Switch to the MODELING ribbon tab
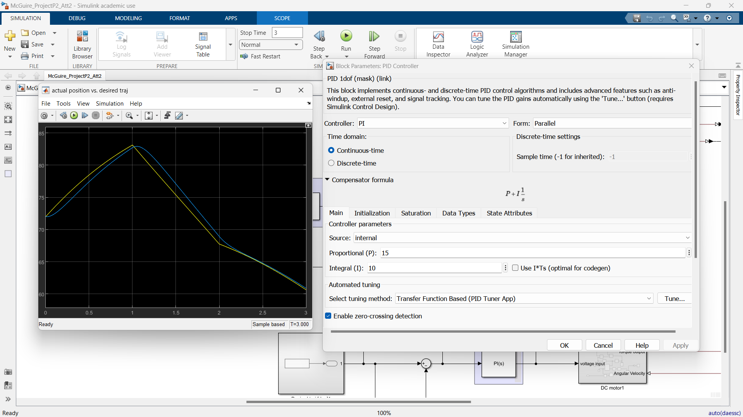Image resolution: width=743 pixels, height=417 pixels. pos(128,18)
